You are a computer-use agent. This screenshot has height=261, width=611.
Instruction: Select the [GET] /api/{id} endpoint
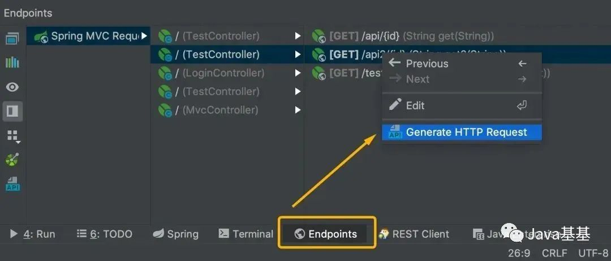point(403,36)
